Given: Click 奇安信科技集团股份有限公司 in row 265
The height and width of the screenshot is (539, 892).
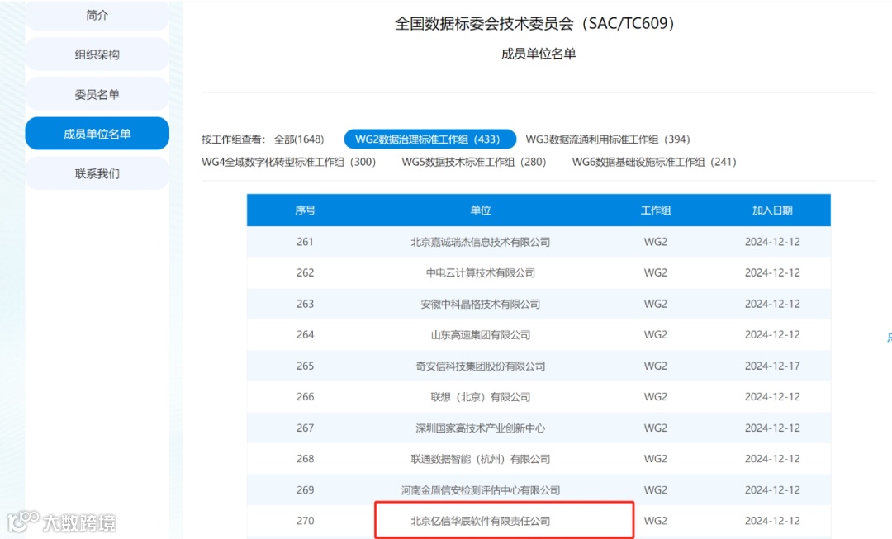Looking at the screenshot, I should (x=480, y=366).
